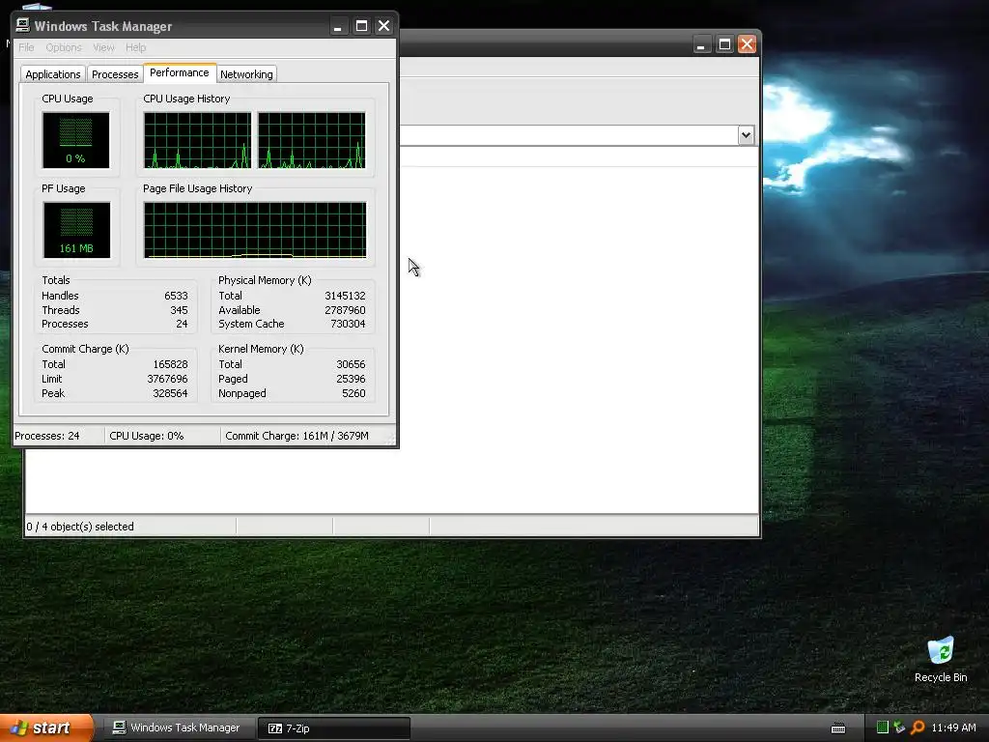Open the View menu in Task Manager
Viewport: 989px width, 742px height.
[103, 47]
